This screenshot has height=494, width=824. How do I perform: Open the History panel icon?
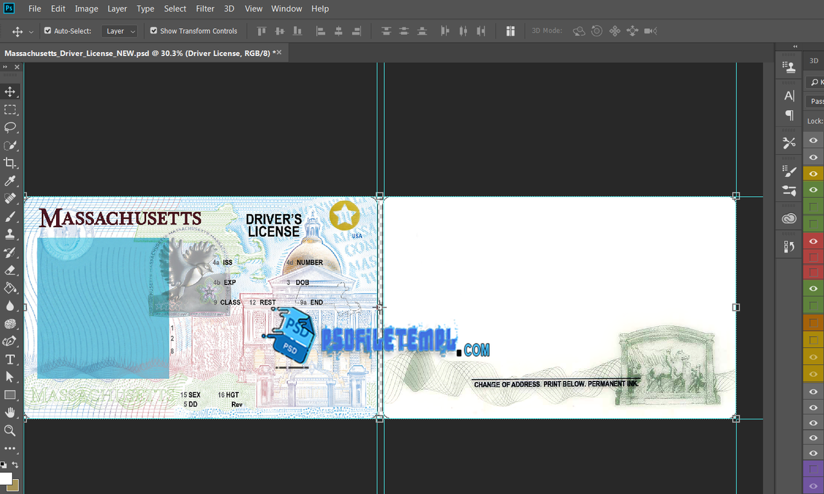click(789, 247)
